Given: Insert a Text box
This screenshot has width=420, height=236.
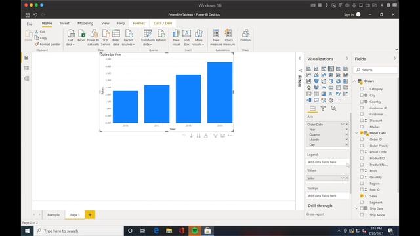Looking at the screenshot, I should pos(186,37).
